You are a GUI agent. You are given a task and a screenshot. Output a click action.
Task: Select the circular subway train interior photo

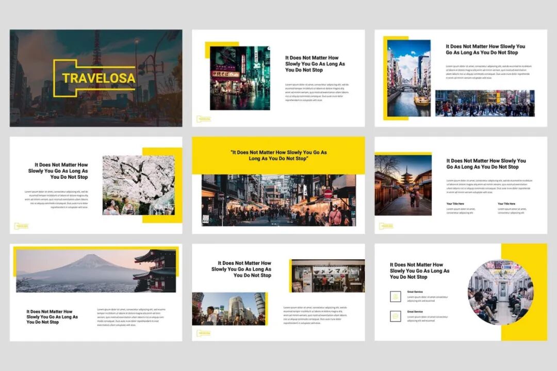[x=500, y=293]
